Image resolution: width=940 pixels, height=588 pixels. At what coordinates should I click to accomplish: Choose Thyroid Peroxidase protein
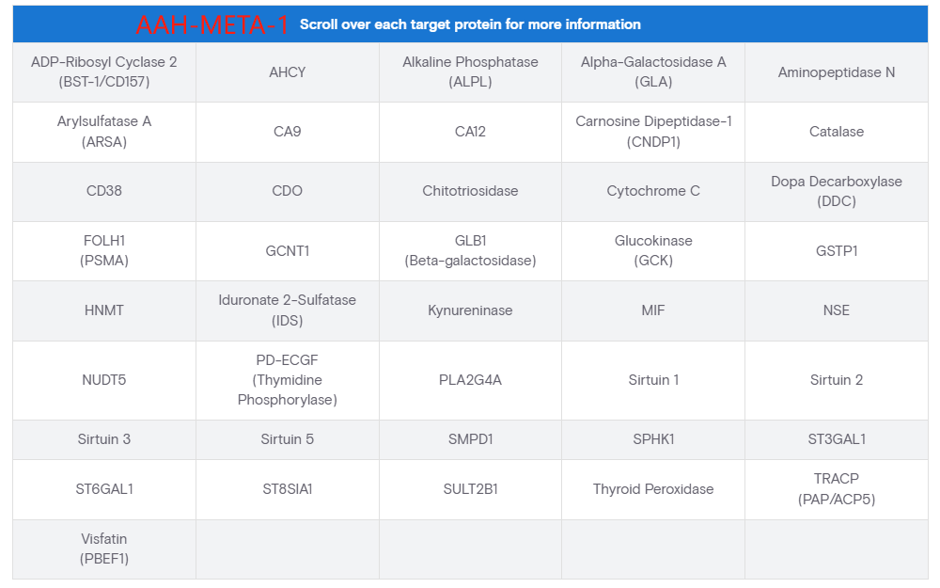653,489
